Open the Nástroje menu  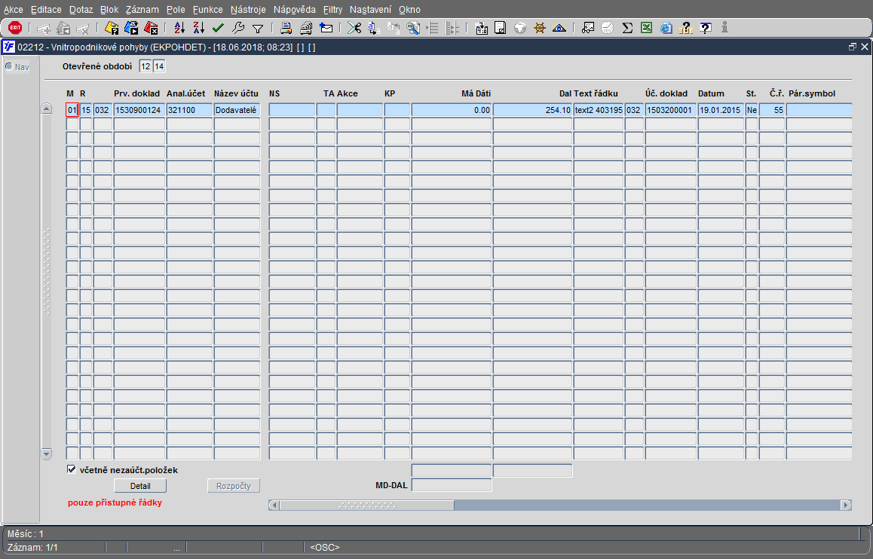pos(248,10)
